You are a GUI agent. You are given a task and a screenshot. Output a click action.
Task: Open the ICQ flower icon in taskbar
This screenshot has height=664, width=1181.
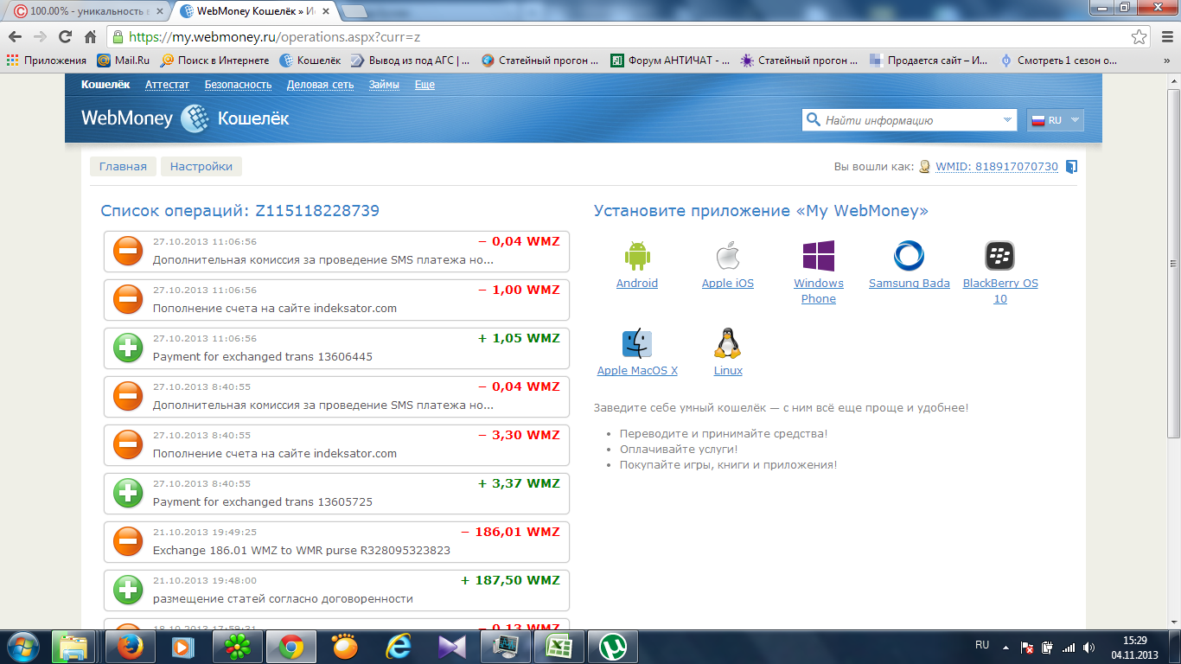[237, 646]
